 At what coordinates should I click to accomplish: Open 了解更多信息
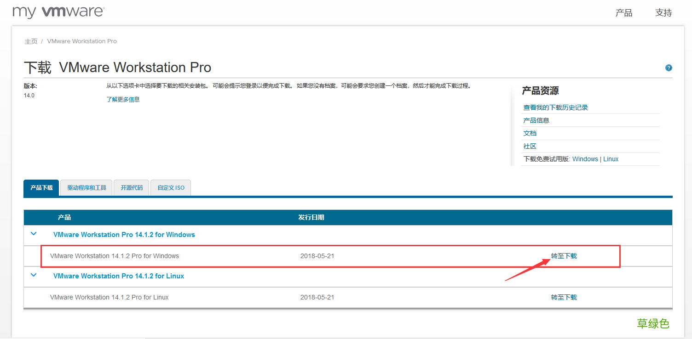123,99
